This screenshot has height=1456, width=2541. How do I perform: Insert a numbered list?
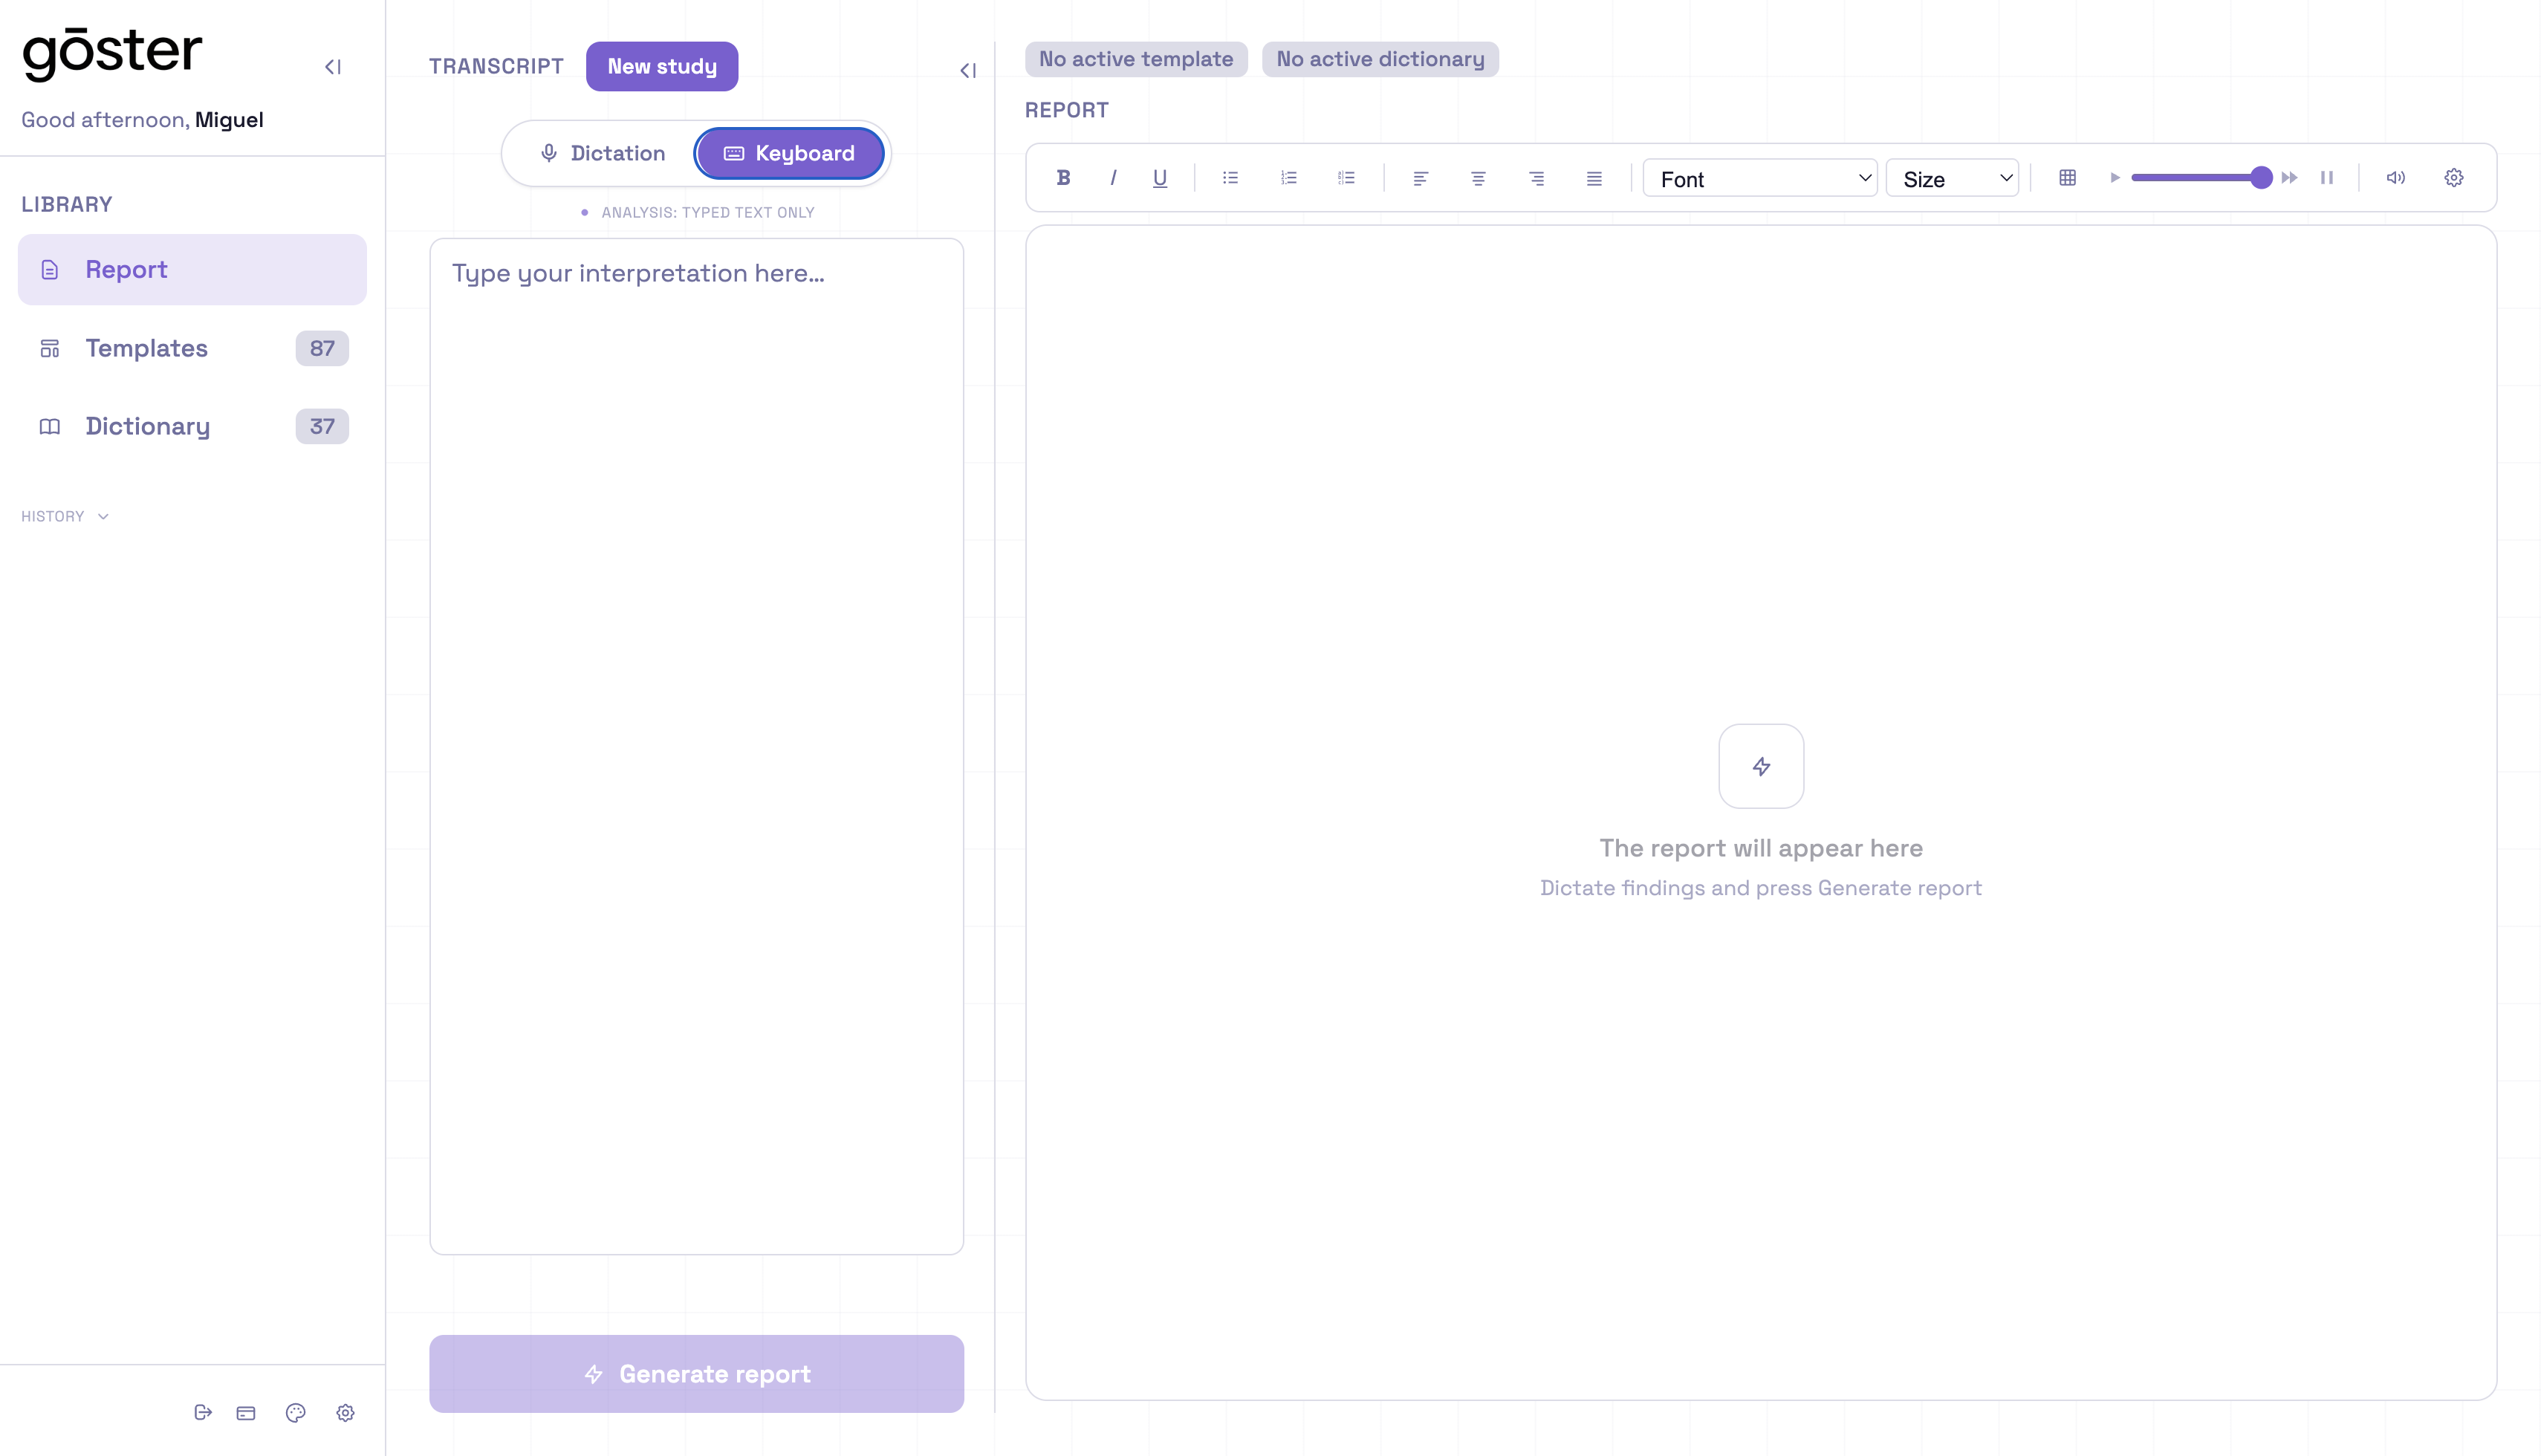click(1288, 178)
